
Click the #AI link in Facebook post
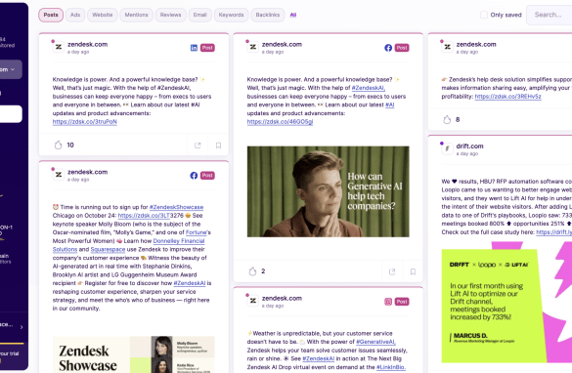coord(389,104)
